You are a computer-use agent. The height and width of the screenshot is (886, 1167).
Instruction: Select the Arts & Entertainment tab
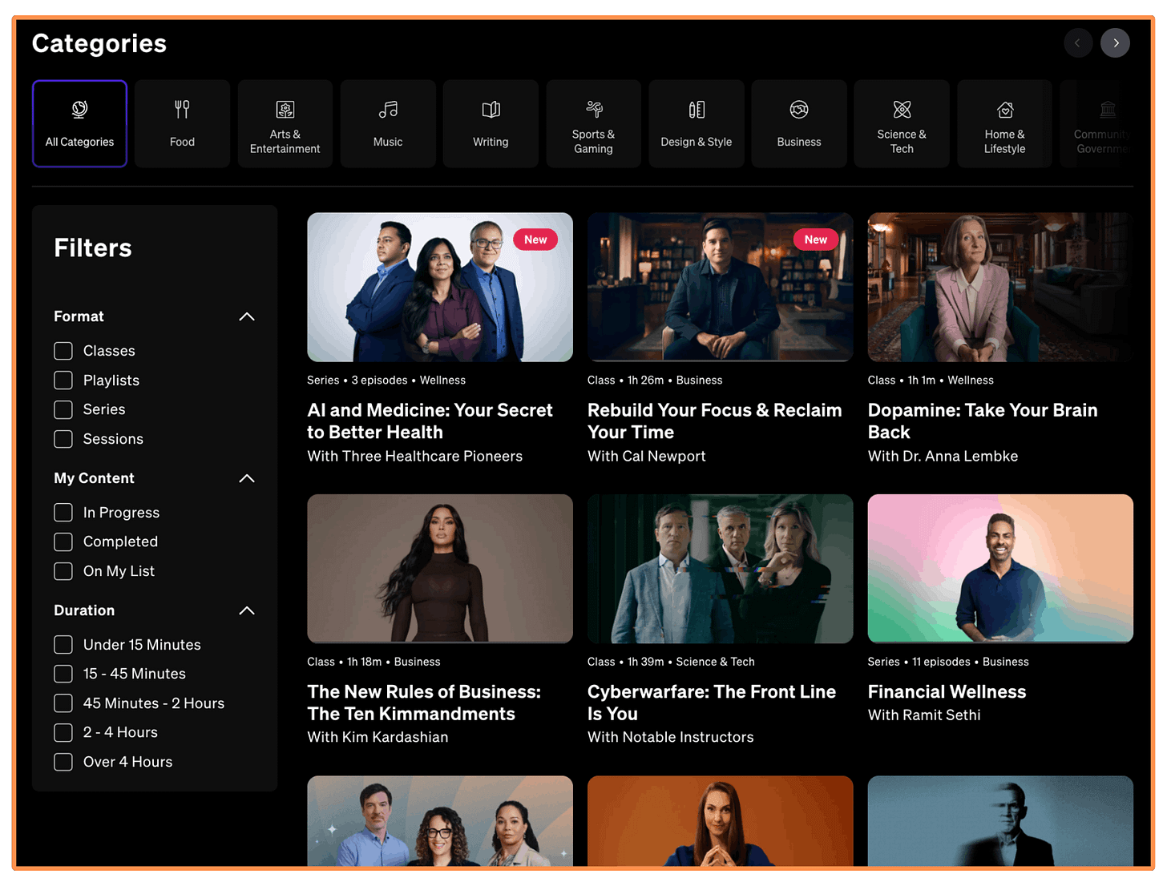pyautogui.click(x=285, y=123)
